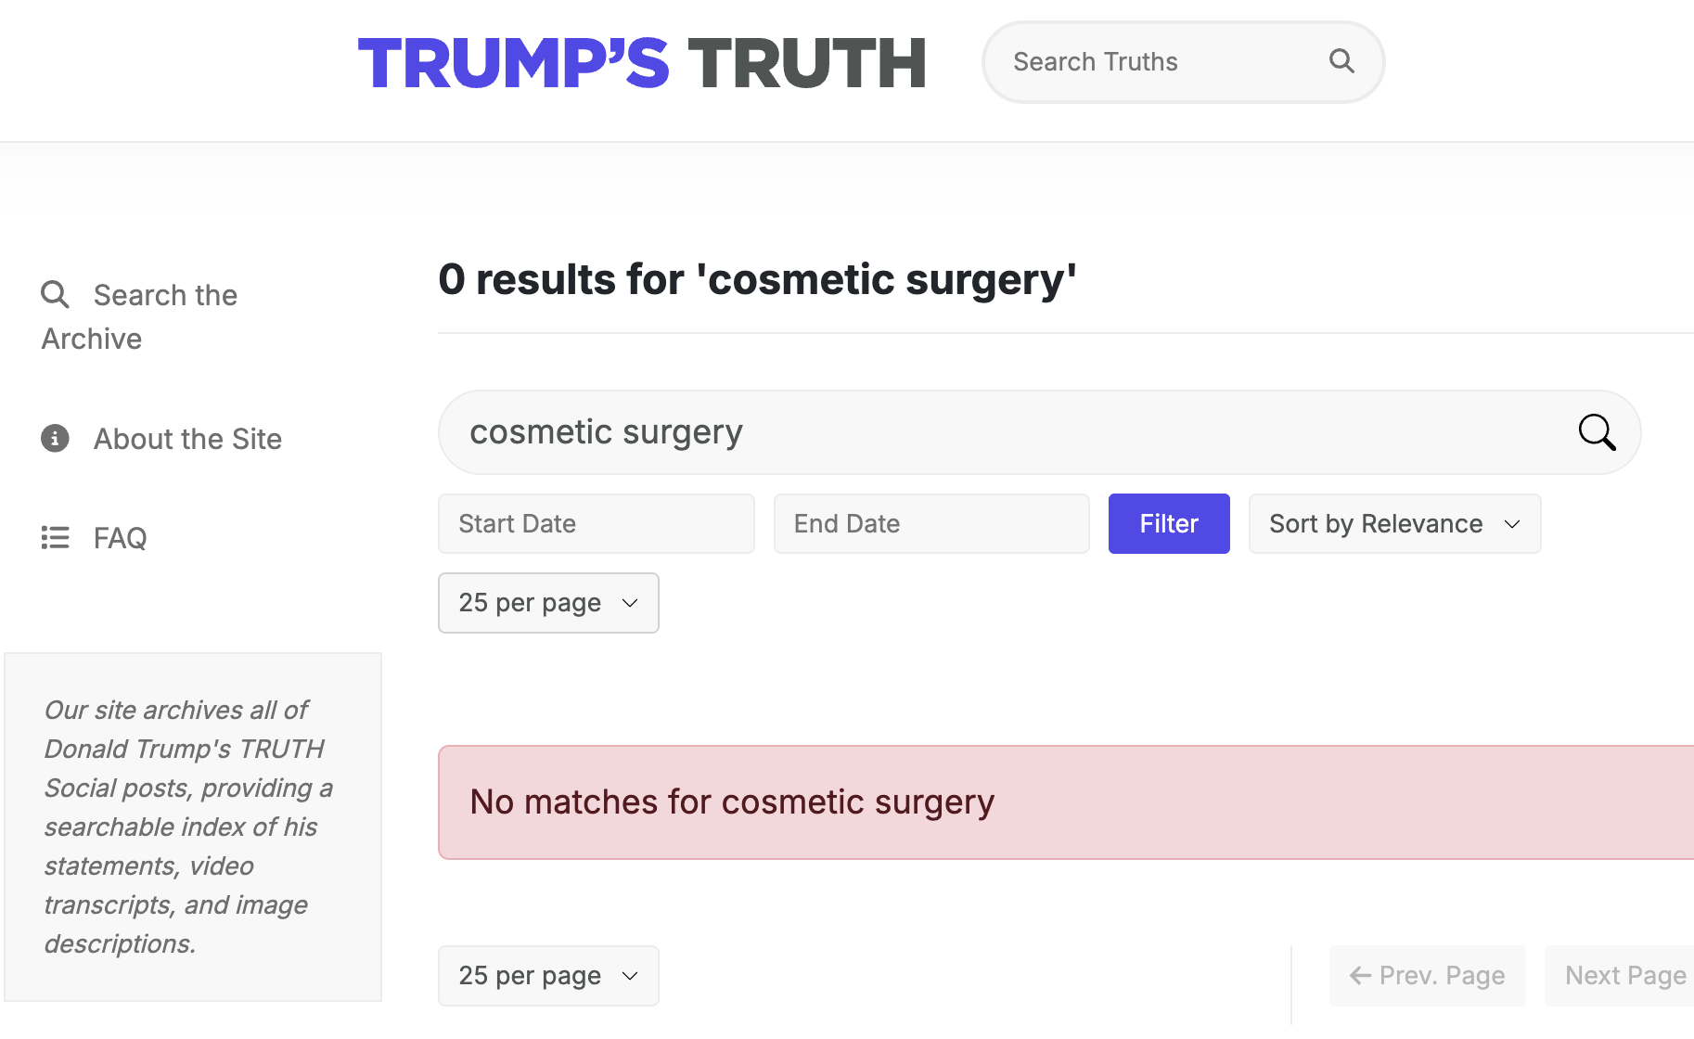The image size is (1694, 1039).
Task: Click the About the Site info icon
Action: [55, 438]
